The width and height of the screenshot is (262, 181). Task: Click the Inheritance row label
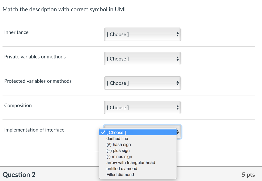point(16,32)
